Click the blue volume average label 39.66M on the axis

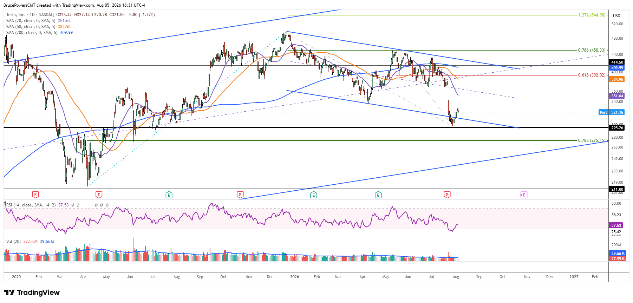(618, 253)
